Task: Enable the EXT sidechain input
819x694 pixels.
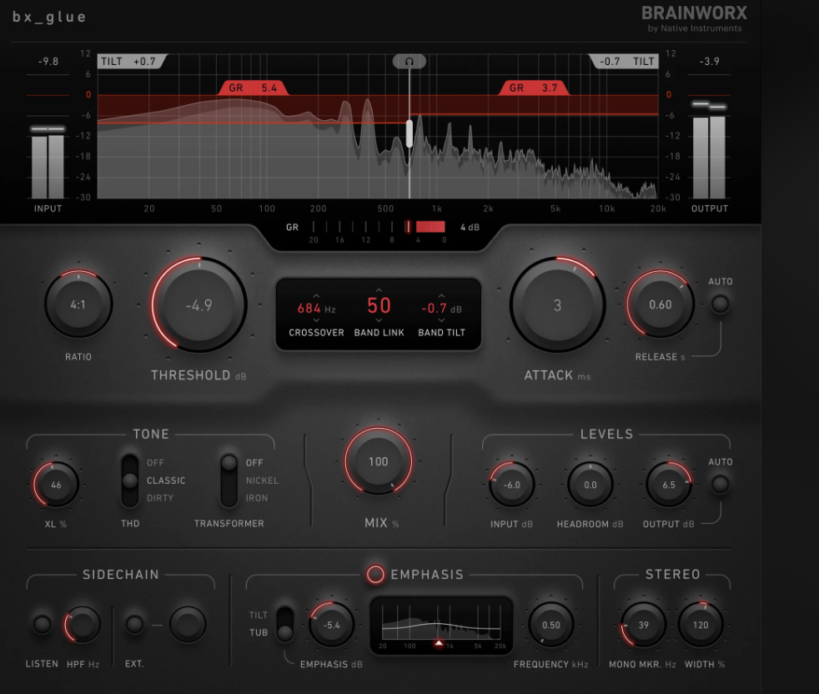Action: [x=133, y=623]
